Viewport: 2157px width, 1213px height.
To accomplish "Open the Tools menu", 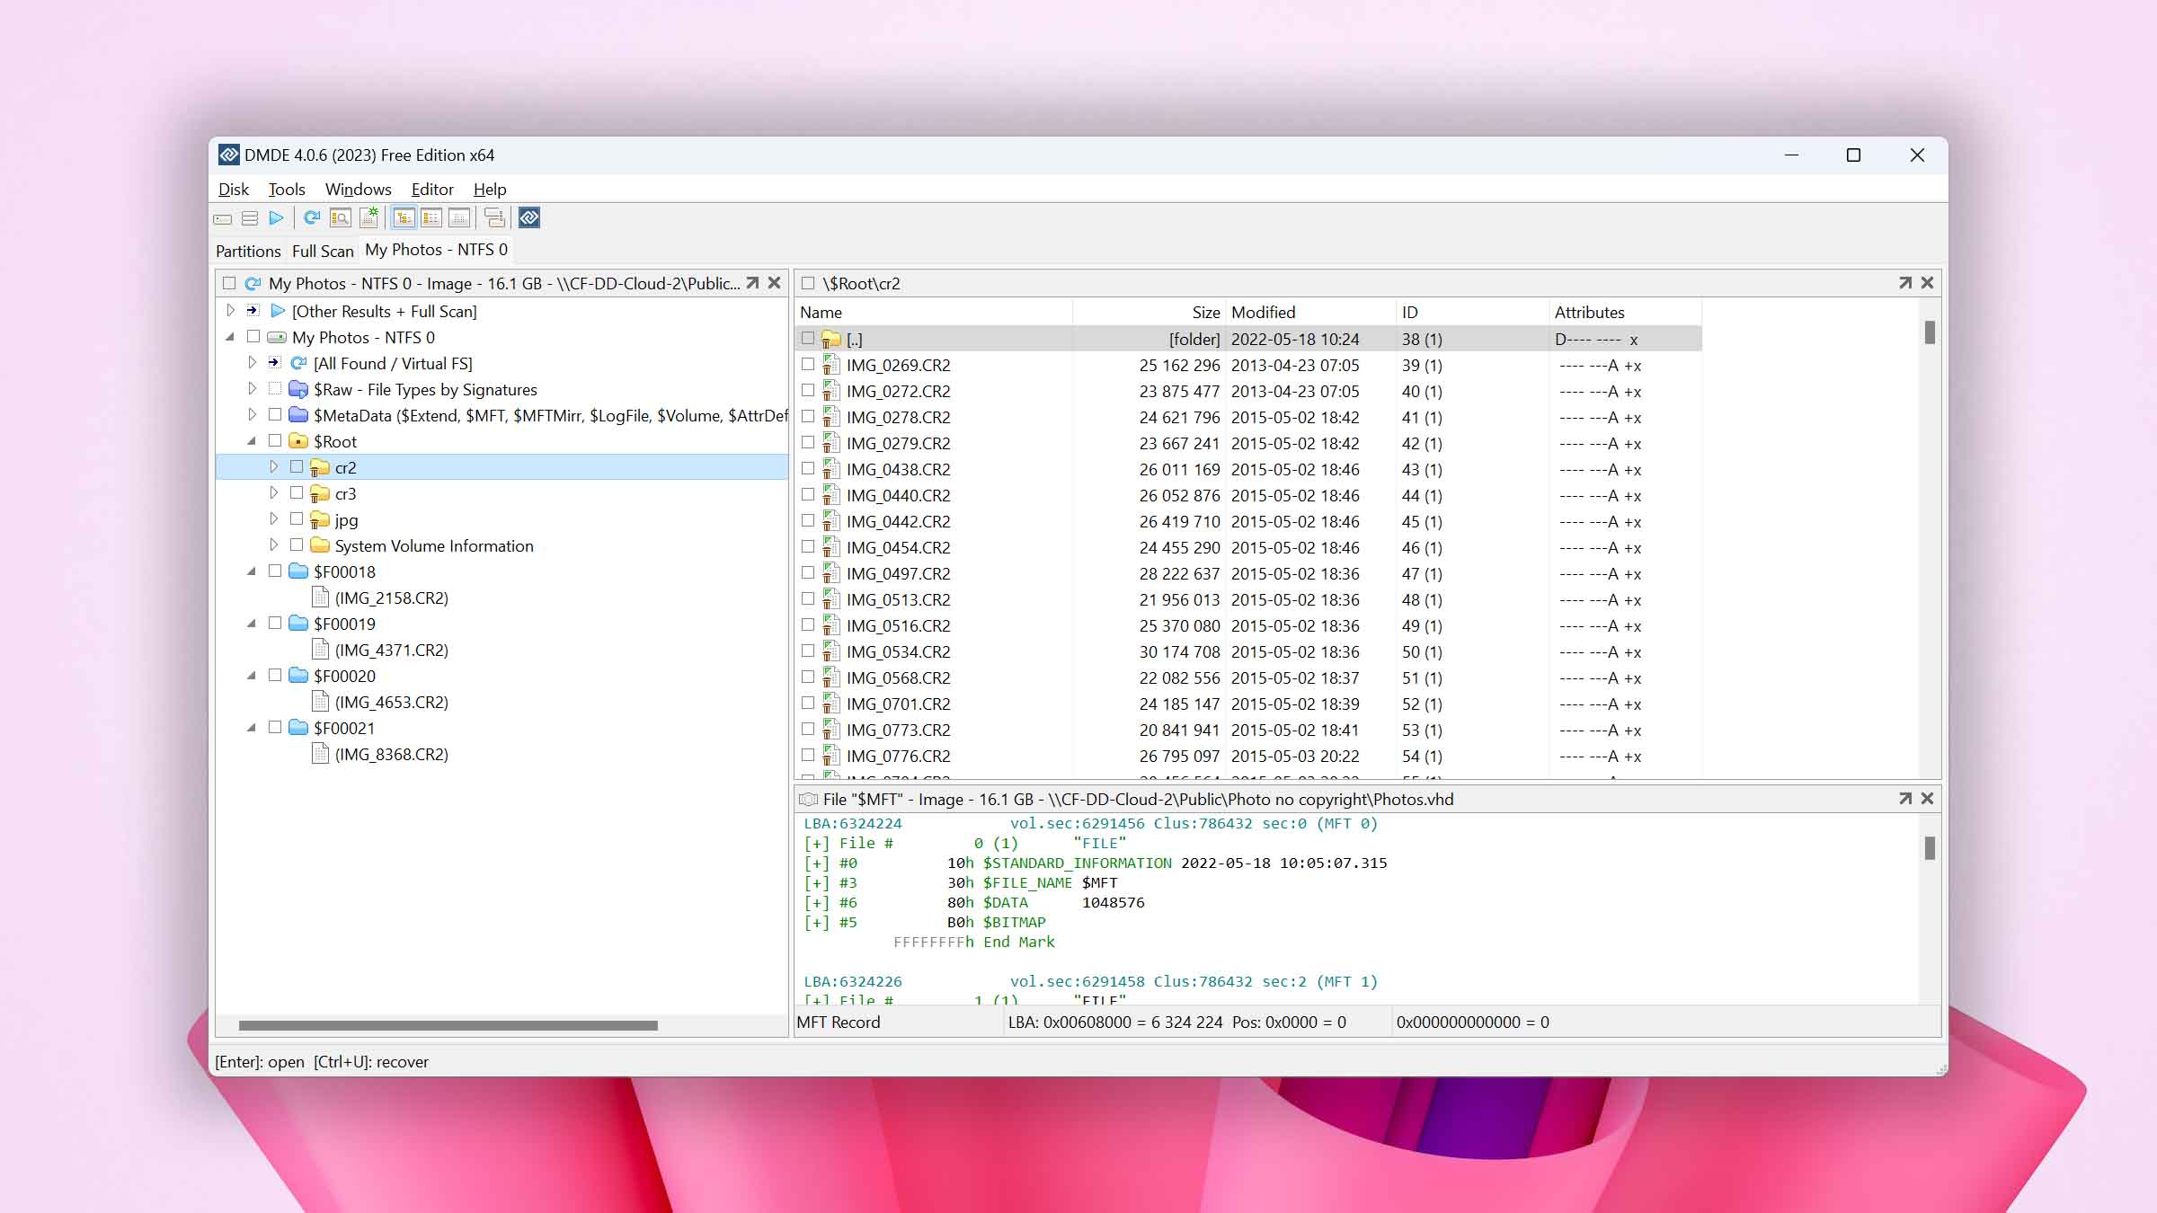I will coord(287,190).
